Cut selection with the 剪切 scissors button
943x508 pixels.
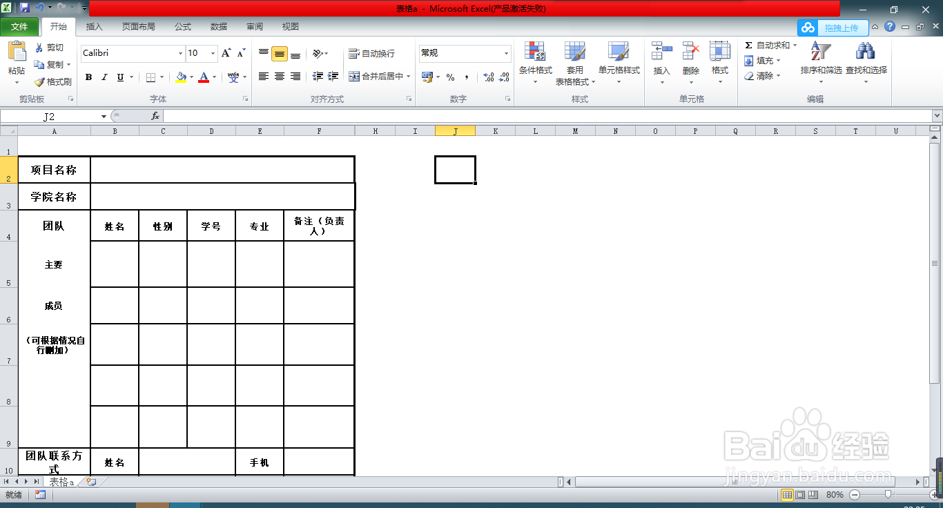coord(48,48)
